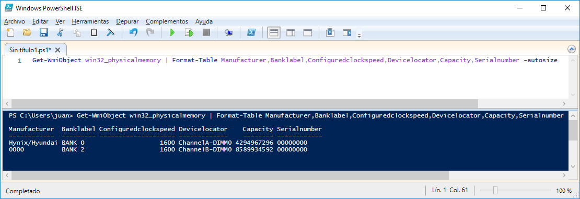580x199 pixels.
Task: Open the Herramientas menu
Action: pos(90,21)
